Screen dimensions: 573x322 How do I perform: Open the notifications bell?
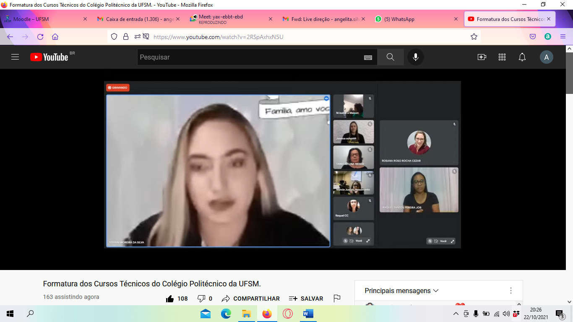point(522,57)
